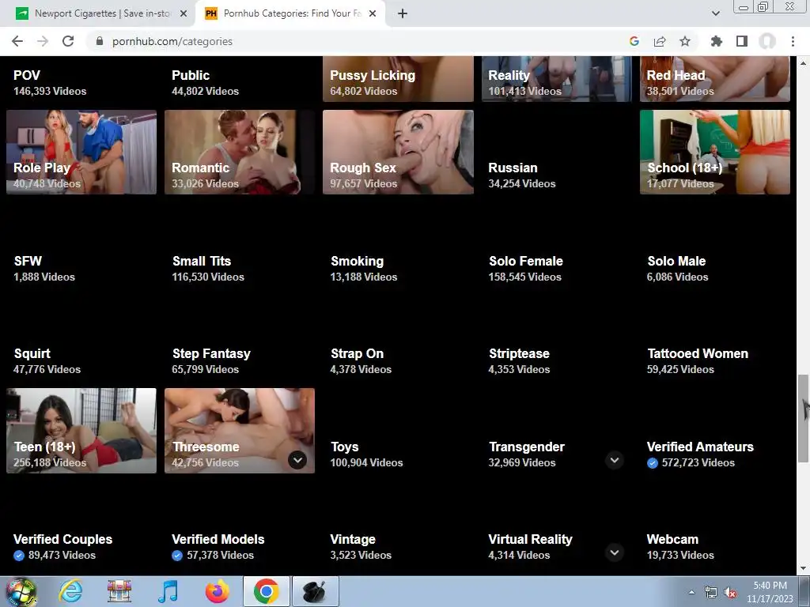Click the muted volume tray icon
The image size is (810, 607).
pyautogui.click(x=730, y=593)
